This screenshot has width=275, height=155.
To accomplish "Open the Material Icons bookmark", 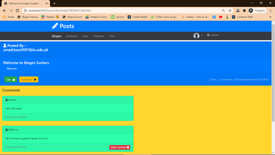I will (73, 17).
